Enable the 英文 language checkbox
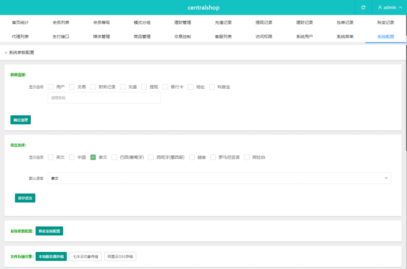Image resolution: width=407 pixels, height=269 pixels. pyautogui.click(x=50, y=157)
